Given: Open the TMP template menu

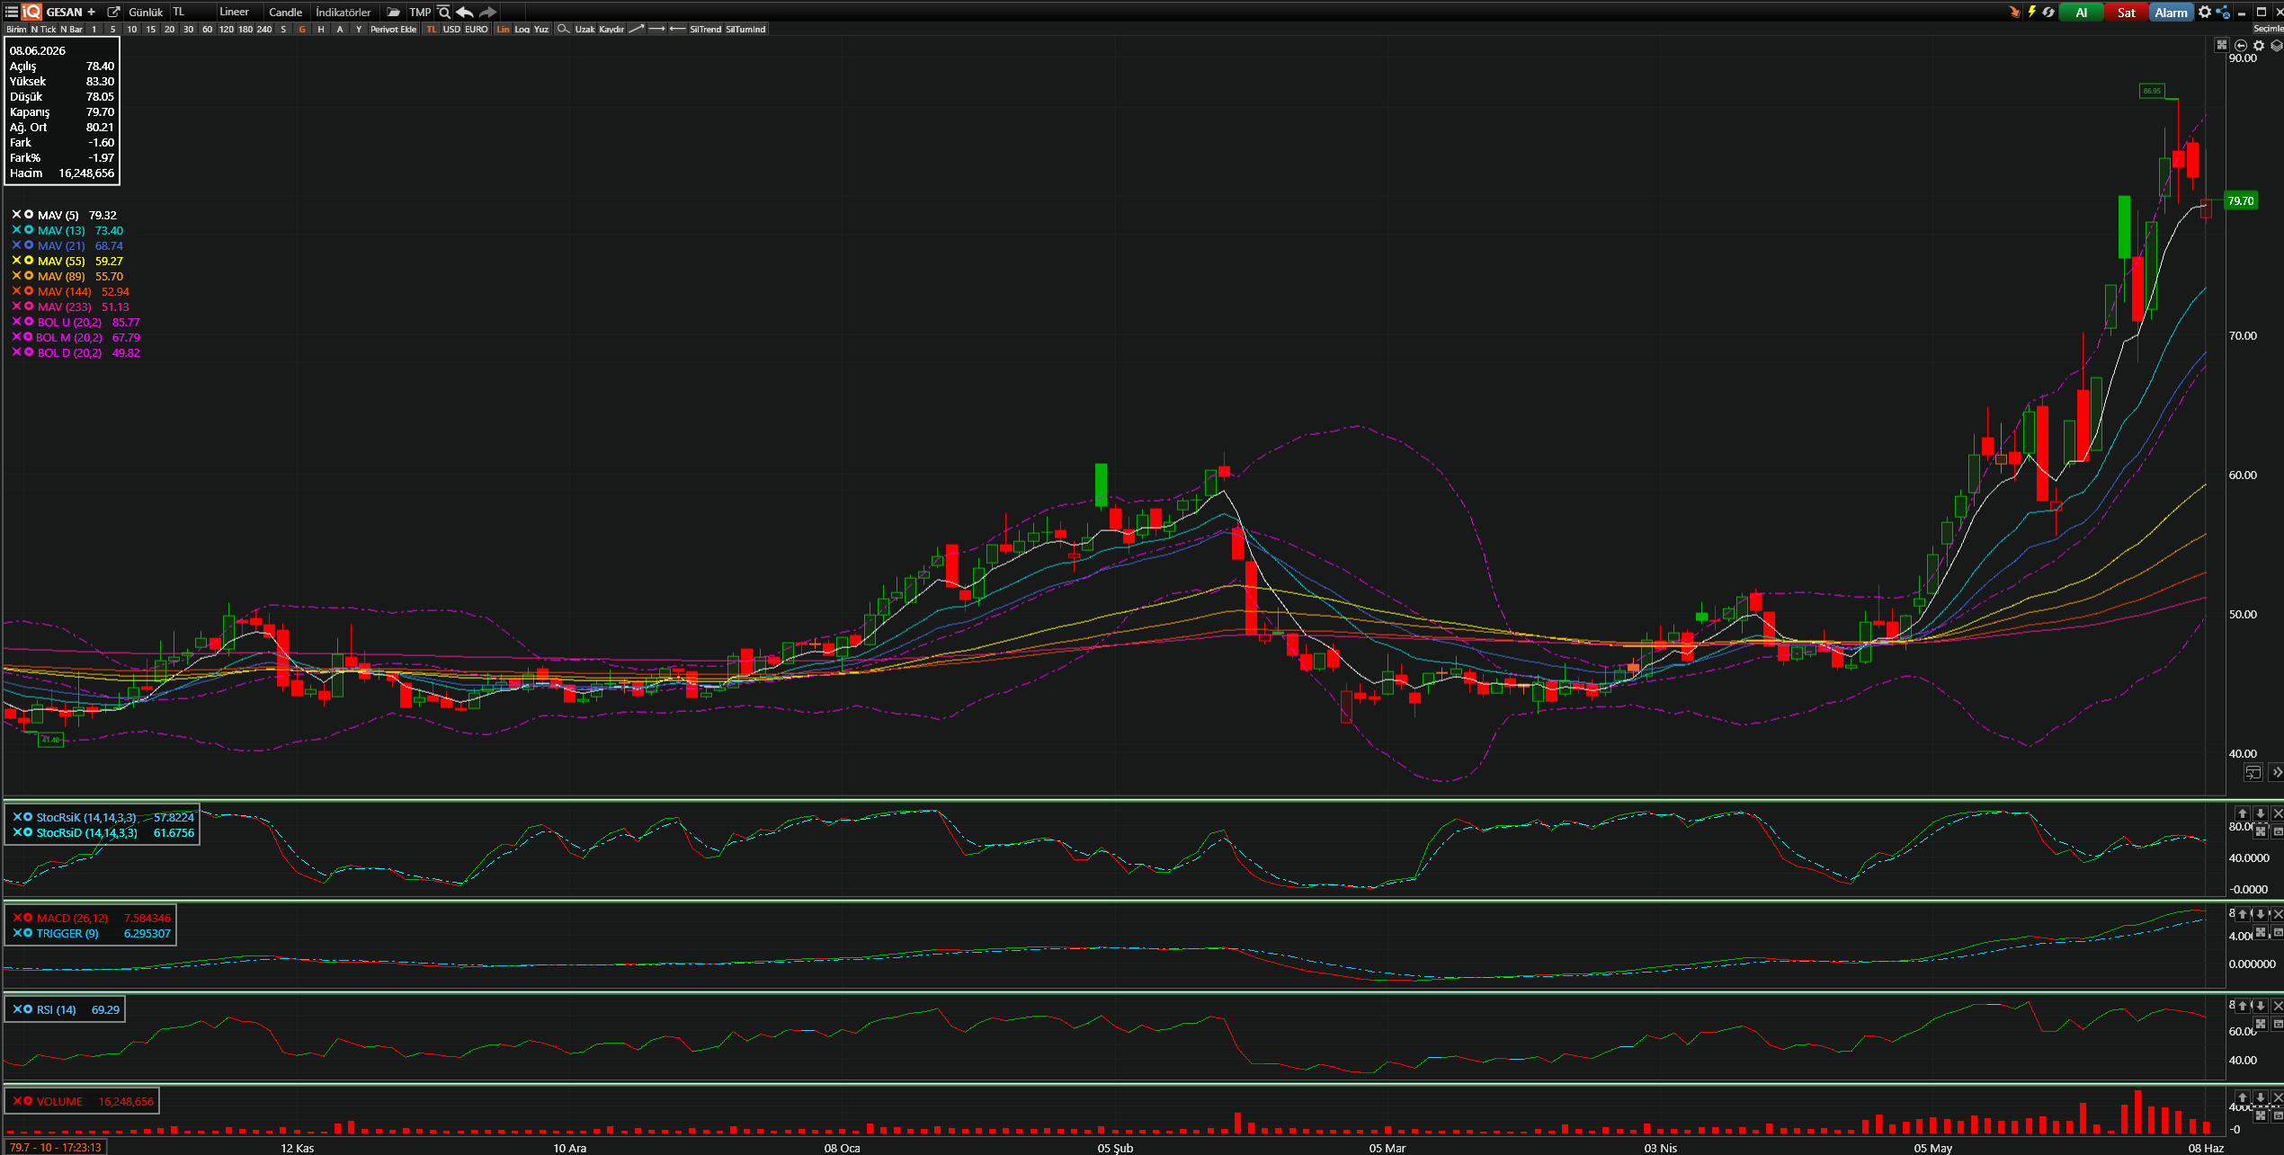Looking at the screenshot, I should tap(420, 12).
